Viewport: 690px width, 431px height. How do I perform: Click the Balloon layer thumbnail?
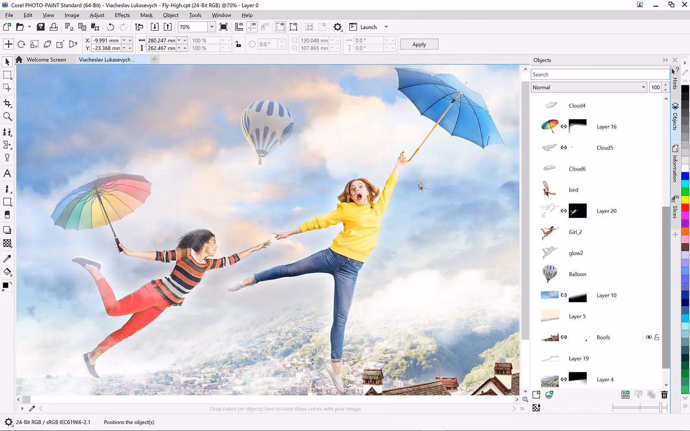coord(549,274)
